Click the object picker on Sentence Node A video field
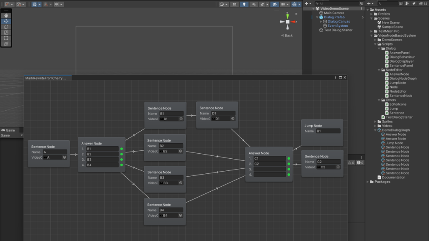 (x=65, y=157)
